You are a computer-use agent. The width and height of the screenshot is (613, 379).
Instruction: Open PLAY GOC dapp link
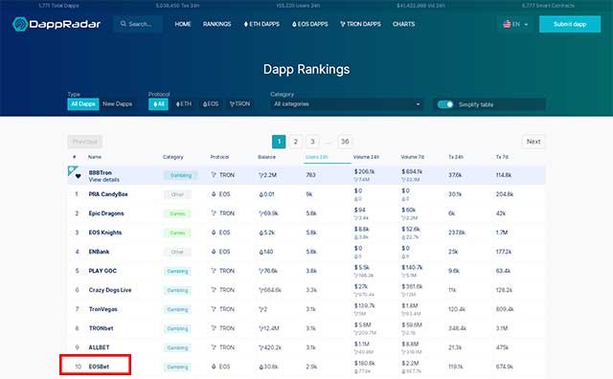coord(102,271)
